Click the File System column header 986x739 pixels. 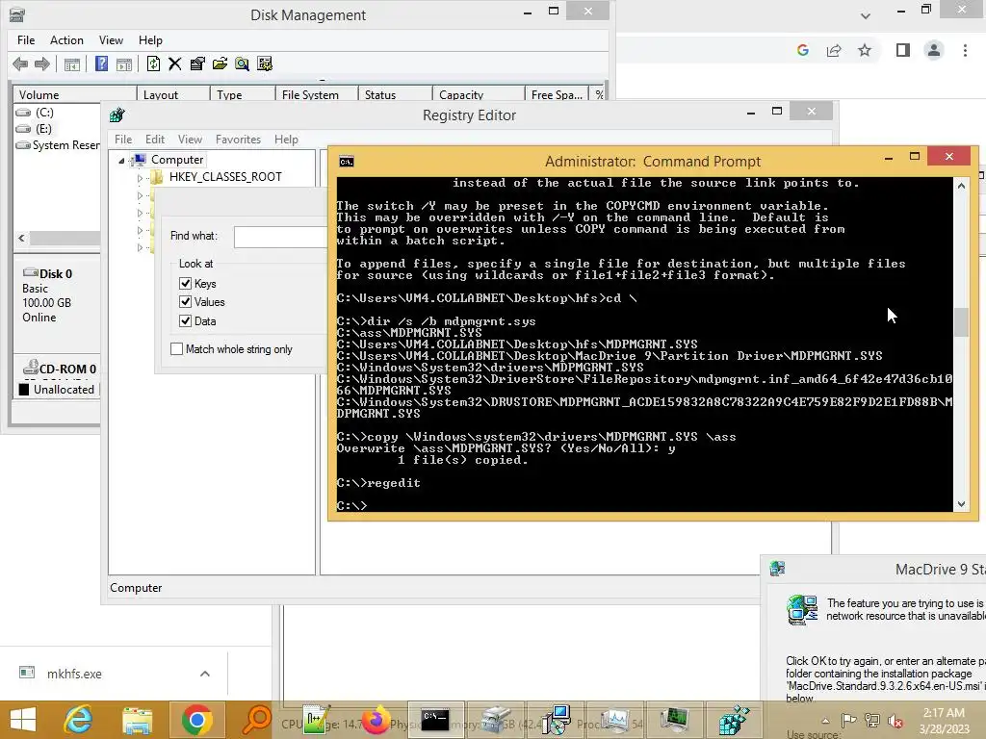tap(317, 95)
